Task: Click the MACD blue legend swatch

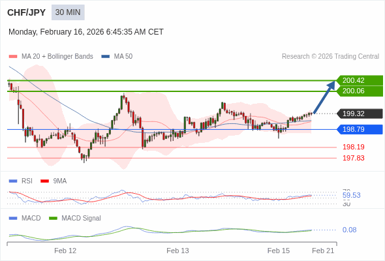Action: coord(13,219)
